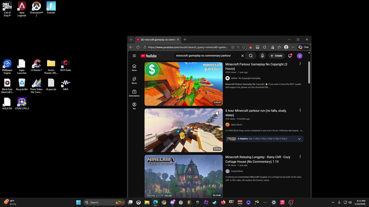Open 6 hour Minecraft parkour run title

[256, 113]
